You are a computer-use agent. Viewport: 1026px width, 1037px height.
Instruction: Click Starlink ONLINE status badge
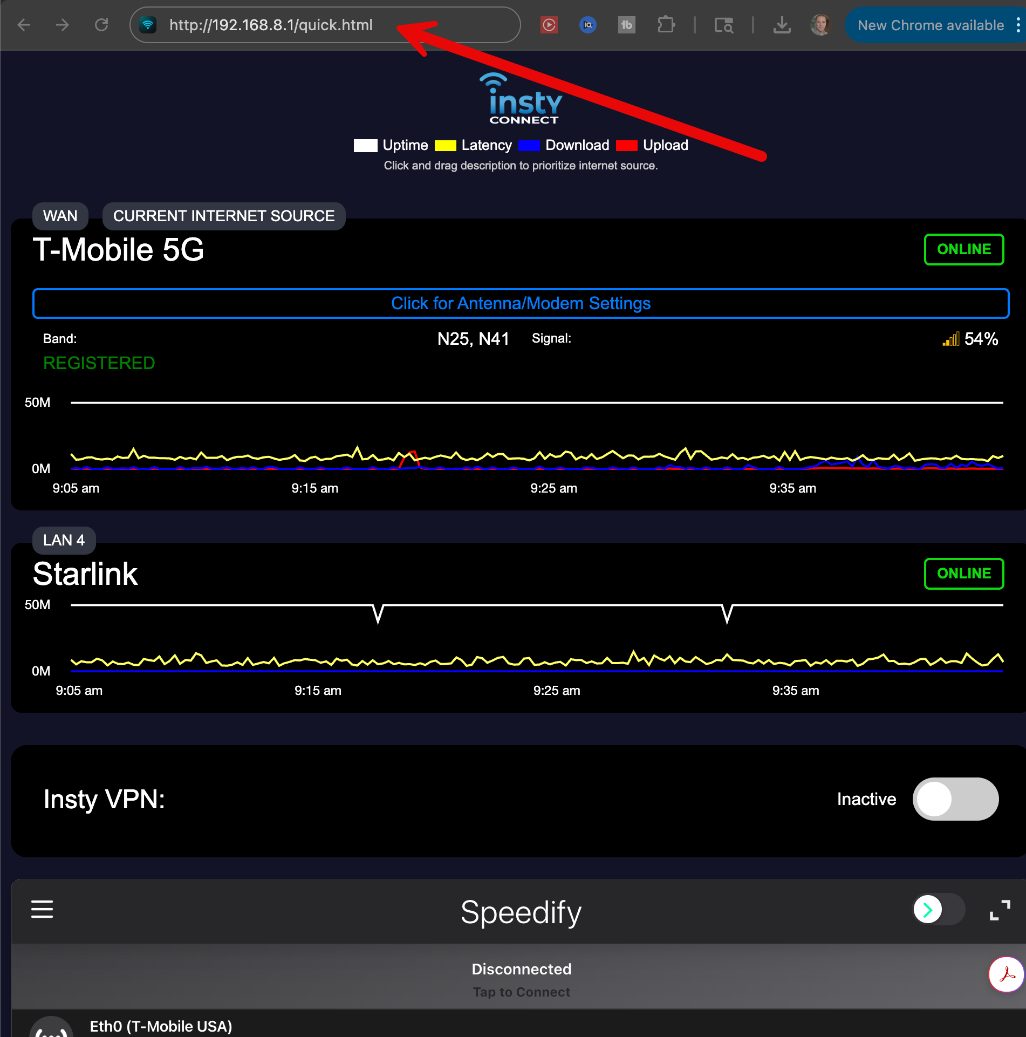point(964,574)
